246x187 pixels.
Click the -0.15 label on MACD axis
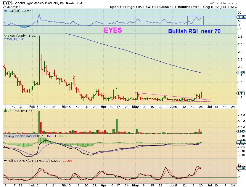pos(241,155)
